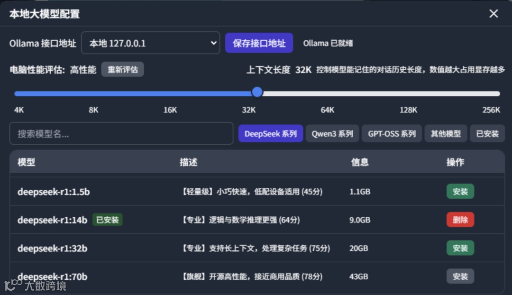Focus the model name search field
Screen dimensions: 512x295
(121, 133)
